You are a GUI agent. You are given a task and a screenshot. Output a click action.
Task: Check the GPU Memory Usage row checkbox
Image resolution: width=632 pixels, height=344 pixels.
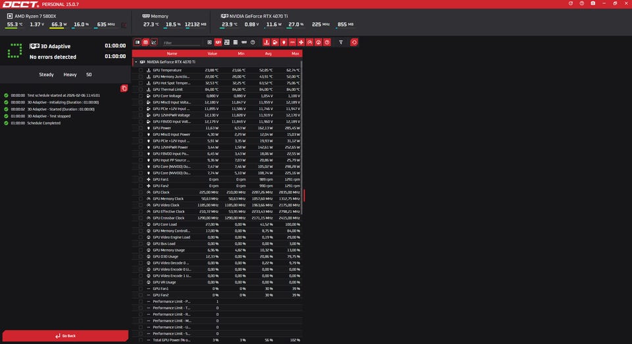coord(141,250)
